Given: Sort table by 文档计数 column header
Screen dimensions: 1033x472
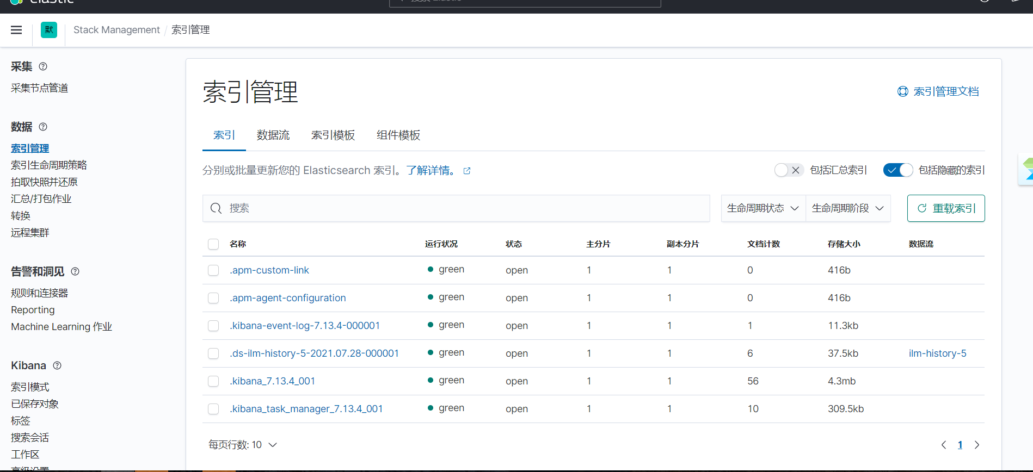Looking at the screenshot, I should click(x=764, y=244).
